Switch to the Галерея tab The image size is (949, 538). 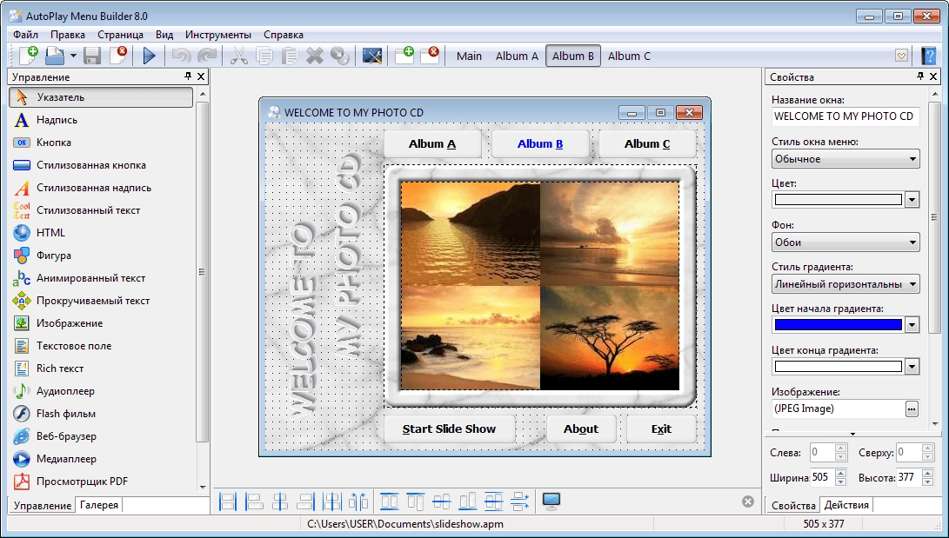click(x=98, y=505)
